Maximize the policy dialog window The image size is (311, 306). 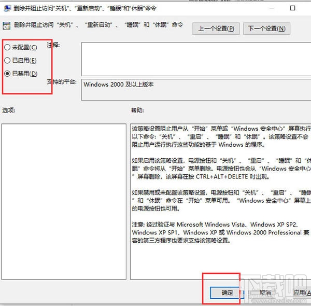coord(292,8)
